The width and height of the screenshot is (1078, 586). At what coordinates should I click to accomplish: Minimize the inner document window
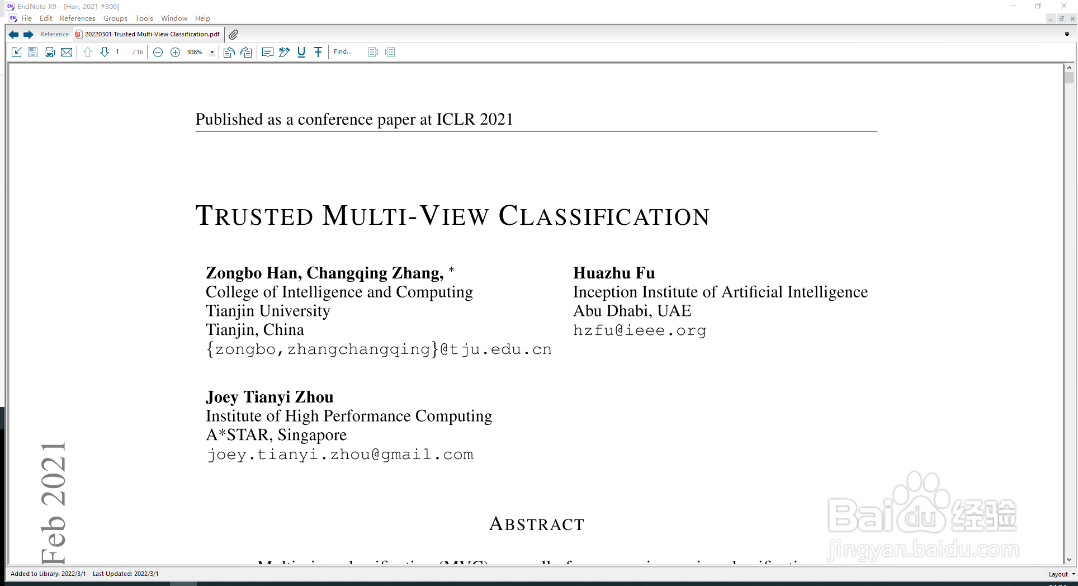point(1051,19)
